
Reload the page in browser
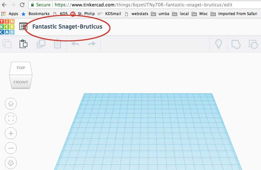click(22, 5)
